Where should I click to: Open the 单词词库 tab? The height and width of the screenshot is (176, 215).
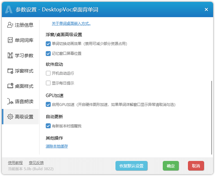[20, 40]
